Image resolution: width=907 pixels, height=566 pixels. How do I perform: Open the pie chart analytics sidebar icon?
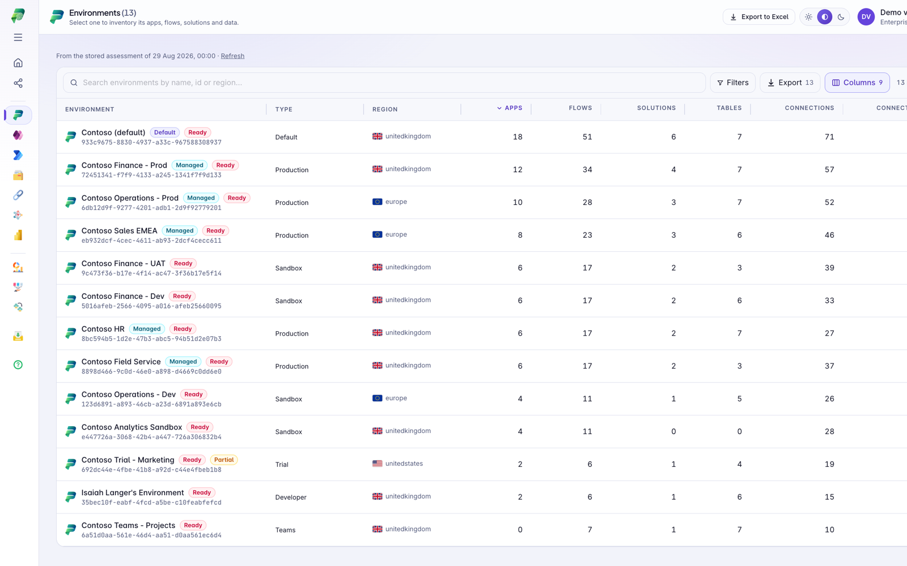(18, 267)
